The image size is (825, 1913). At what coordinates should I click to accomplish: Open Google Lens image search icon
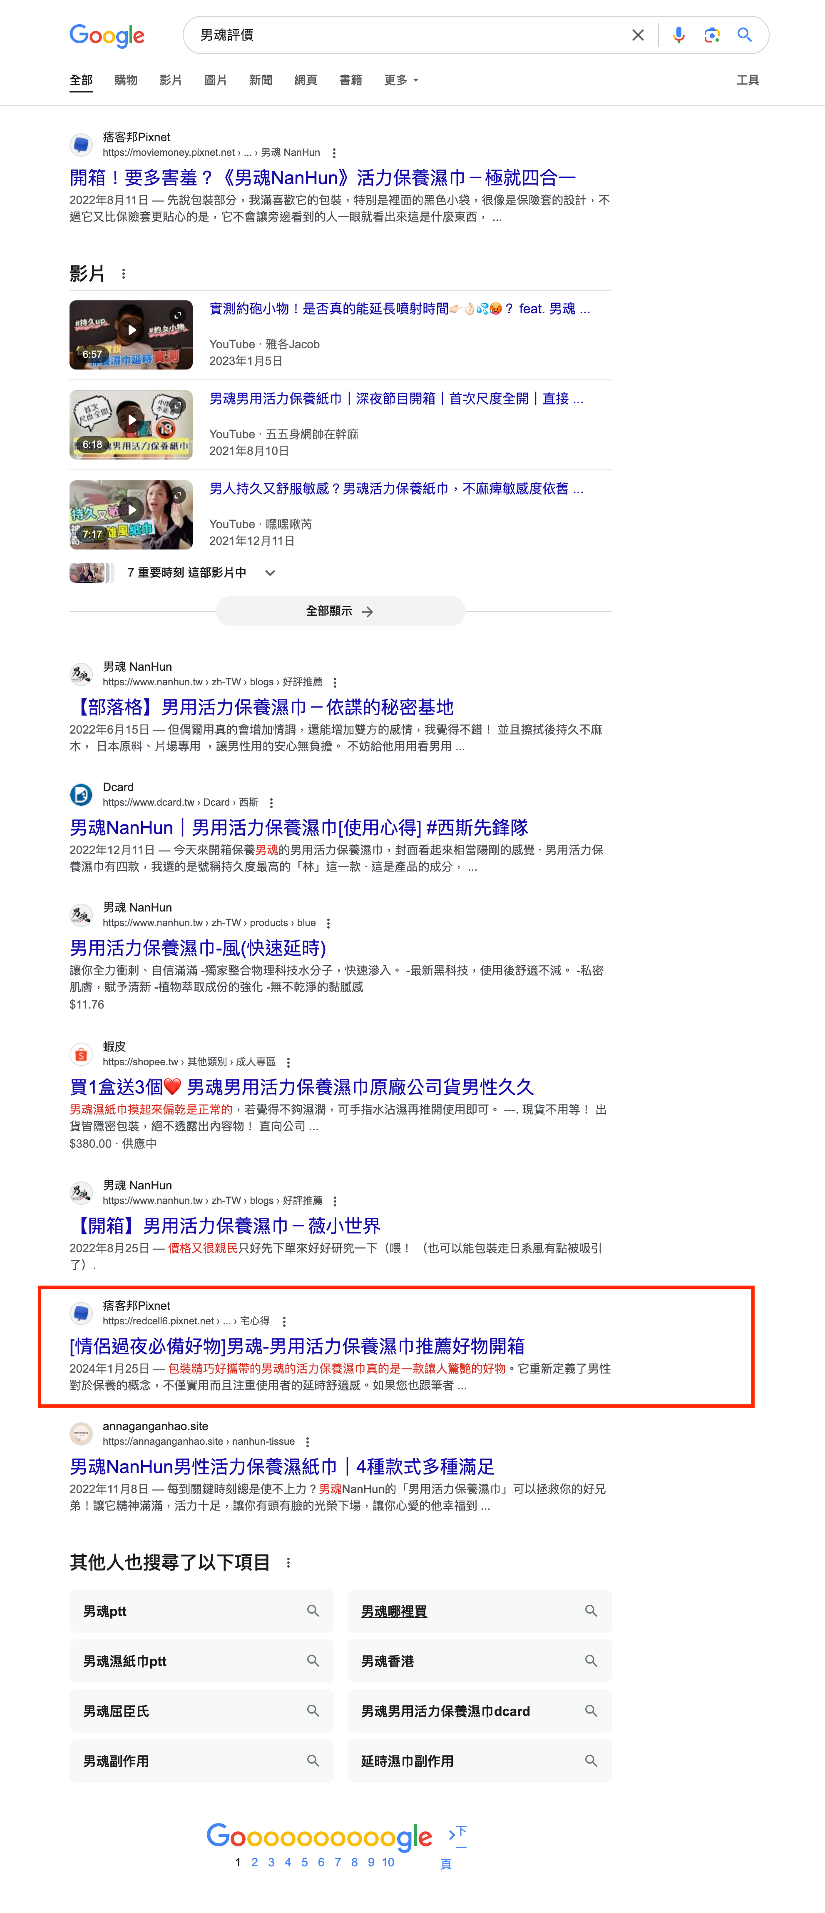711,35
